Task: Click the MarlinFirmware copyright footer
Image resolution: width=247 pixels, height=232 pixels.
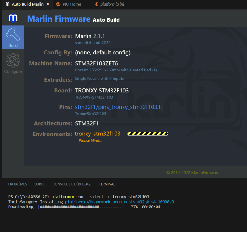Action: pos(193,173)
